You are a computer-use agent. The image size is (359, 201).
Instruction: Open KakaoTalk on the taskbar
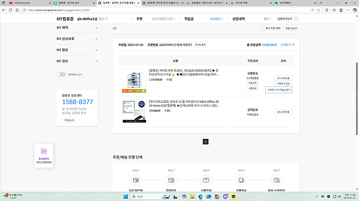coord(233,197)
